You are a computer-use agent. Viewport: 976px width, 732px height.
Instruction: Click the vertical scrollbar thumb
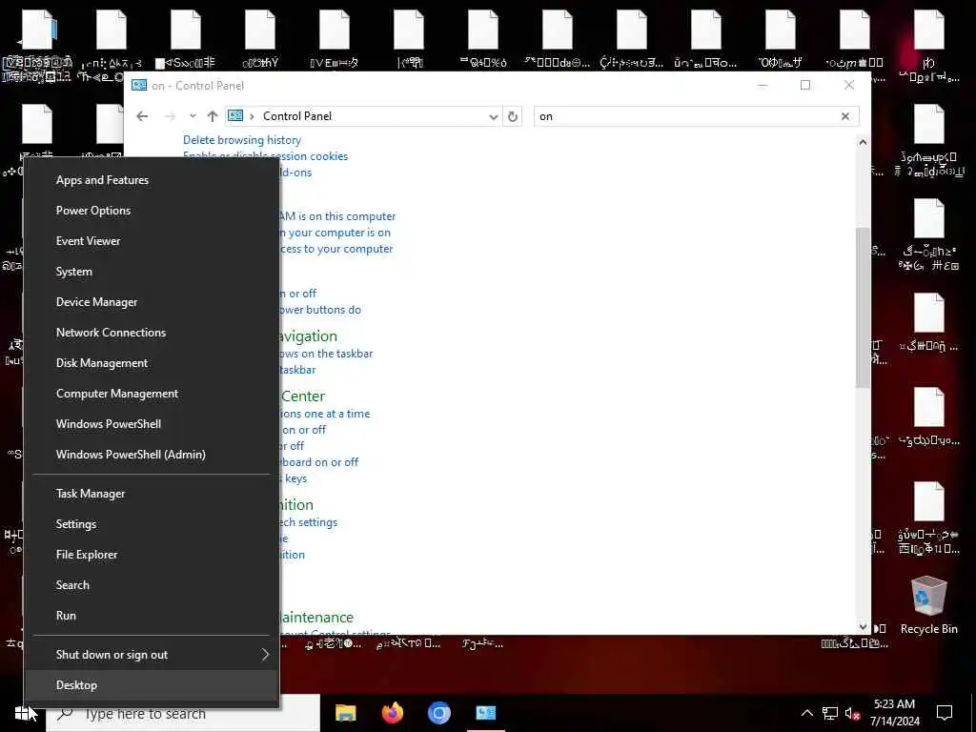[x=863, y=307]
